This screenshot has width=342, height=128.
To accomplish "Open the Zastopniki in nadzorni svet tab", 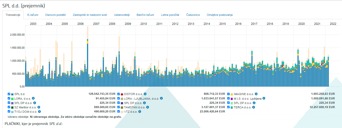I will click(x=90, y=15).
